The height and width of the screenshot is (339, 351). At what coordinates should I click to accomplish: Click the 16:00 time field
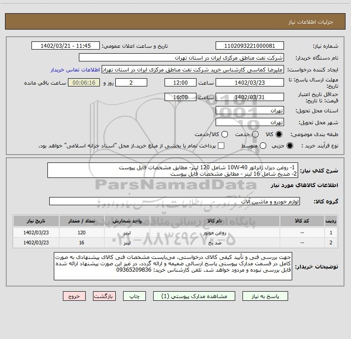point(181,97)
